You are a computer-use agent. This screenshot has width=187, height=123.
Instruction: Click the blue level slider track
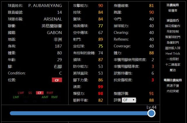pos(79,113)
